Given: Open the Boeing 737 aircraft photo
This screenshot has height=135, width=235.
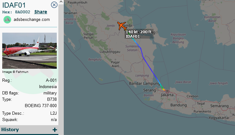Looking at the screenshot, I should pyautogui.click(x=30, y=51).
